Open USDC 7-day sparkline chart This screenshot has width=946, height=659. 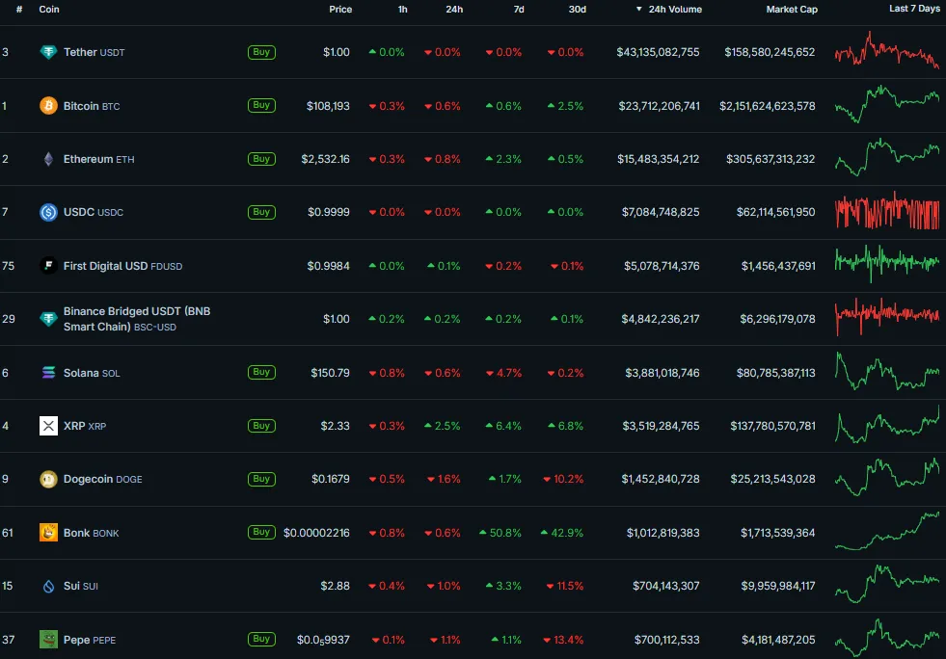887,211
